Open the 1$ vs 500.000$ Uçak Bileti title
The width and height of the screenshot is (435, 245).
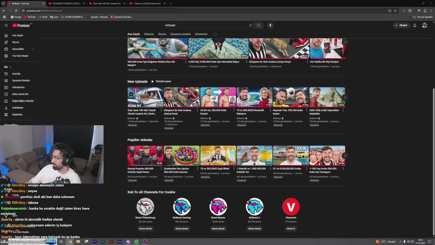click(x=215, y=168)
